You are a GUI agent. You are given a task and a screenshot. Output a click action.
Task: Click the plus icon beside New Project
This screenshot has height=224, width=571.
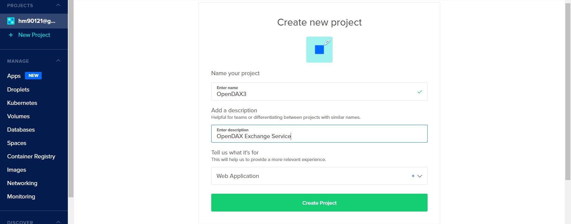pyautogui.click(x=11, y=35)
